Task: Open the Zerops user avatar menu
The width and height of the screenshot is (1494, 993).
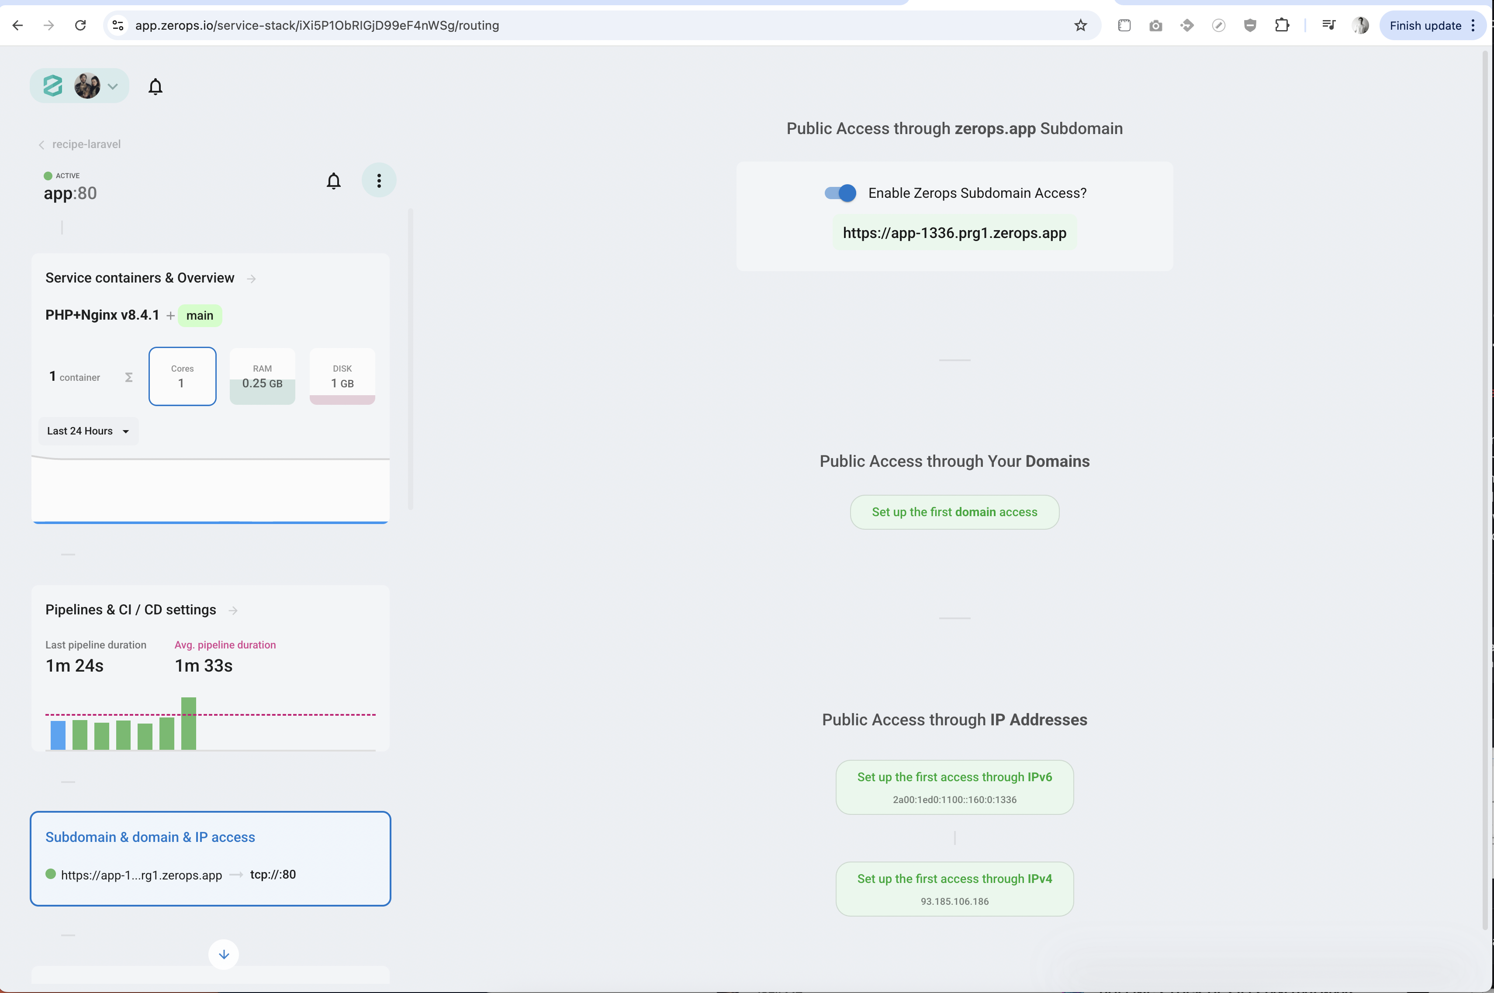Action: click(x=87, y=86)
